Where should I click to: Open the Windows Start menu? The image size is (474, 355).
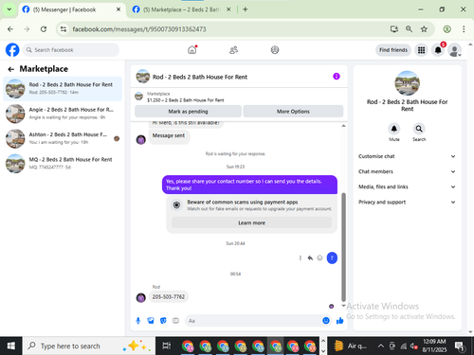click(x=11, y=346)
